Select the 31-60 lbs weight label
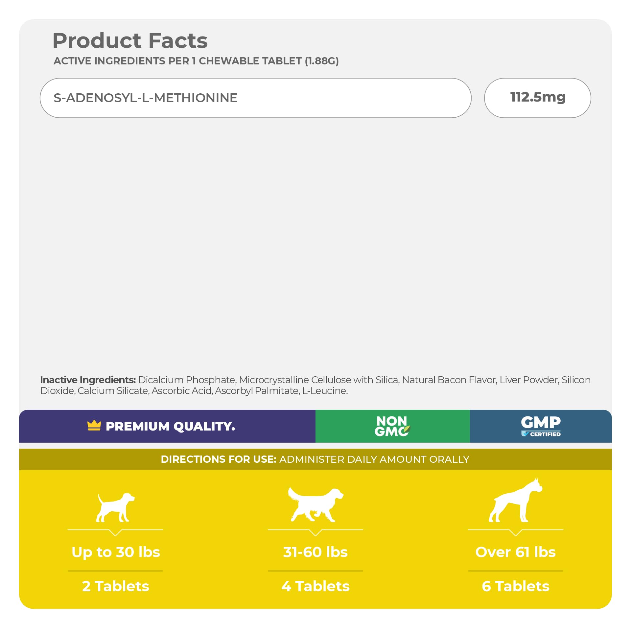The height and width of the screenshot is (631, 631). click(315, 552)
